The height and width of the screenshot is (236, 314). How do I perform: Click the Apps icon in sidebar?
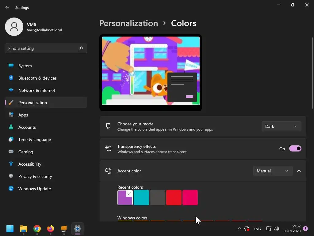pyautogui.click(x=11, y=115)
